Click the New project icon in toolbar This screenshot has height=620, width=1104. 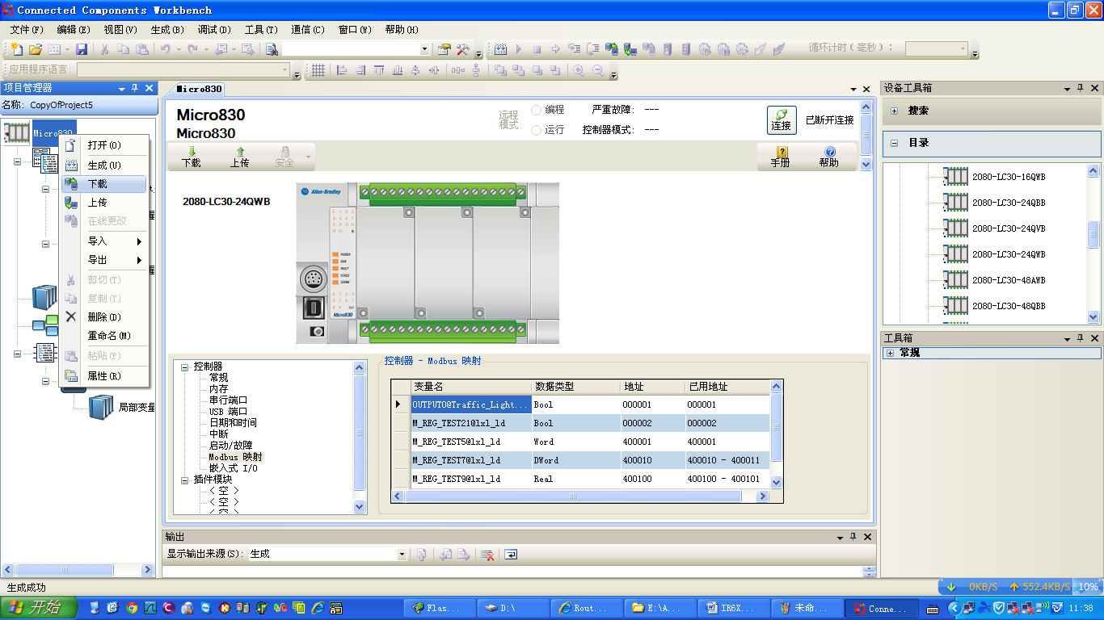coord(15,49)
